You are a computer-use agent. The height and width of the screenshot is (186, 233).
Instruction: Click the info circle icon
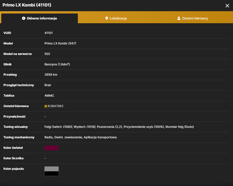tap(24, 18)
